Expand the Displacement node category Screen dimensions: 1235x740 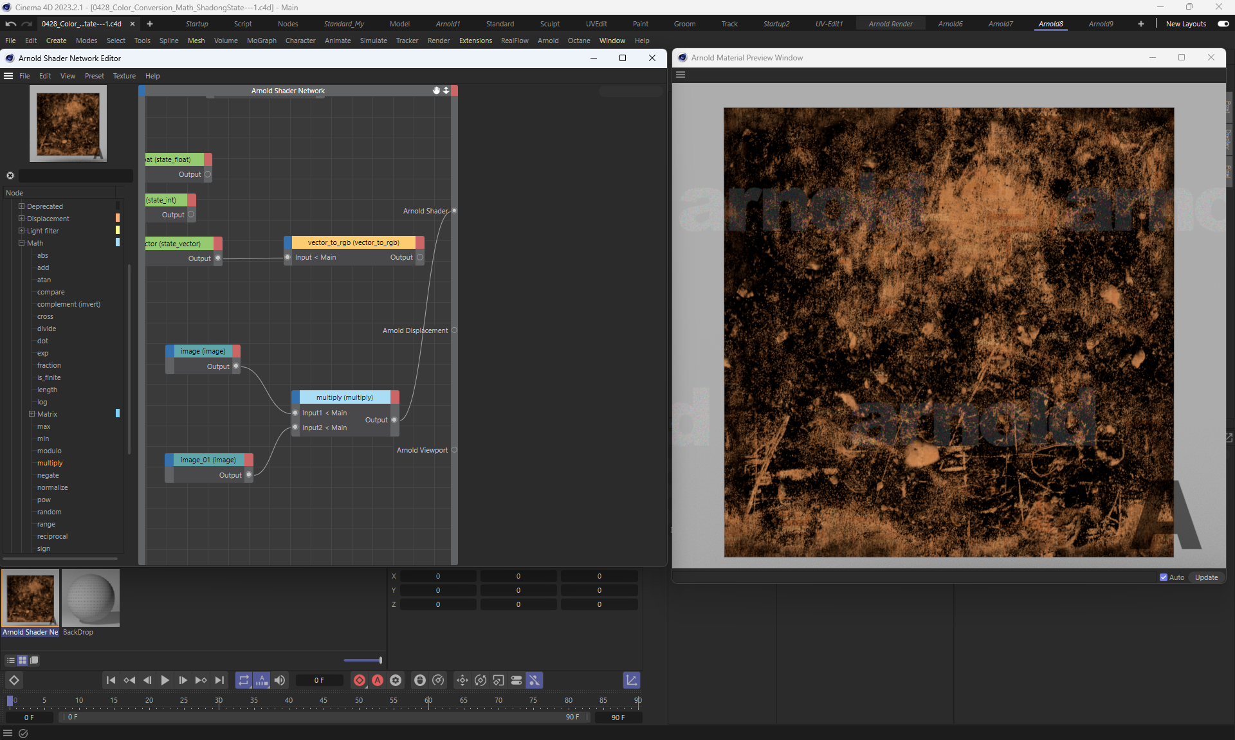coord(21,219)
